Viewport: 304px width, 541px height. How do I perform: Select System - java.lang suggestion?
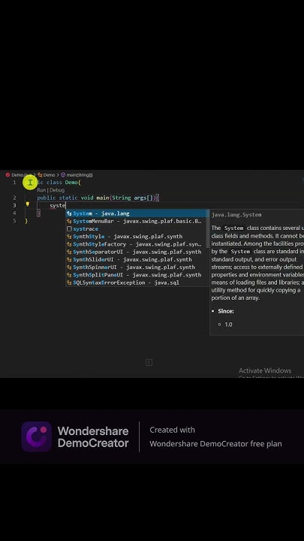point(137,213)
